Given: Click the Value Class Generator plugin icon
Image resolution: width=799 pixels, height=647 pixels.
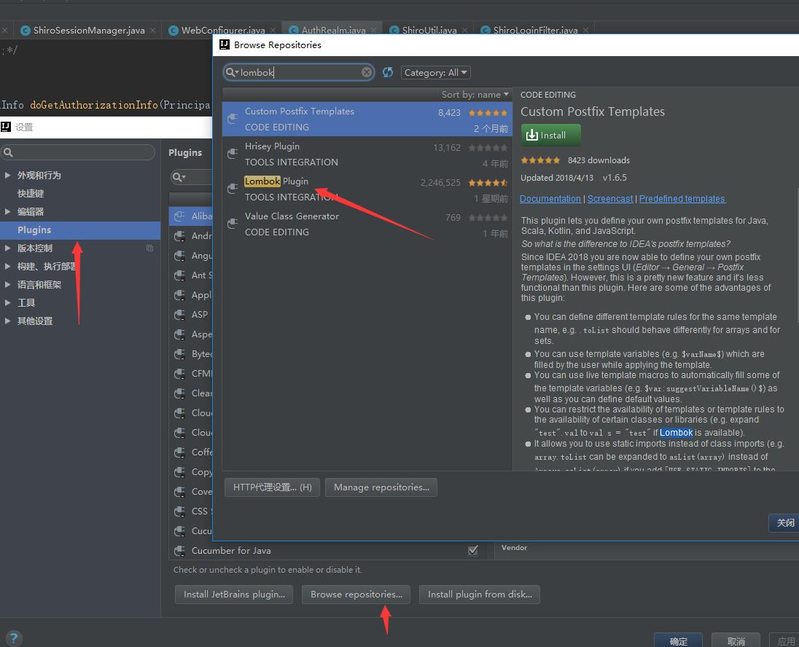Looking at the screenshot, I should [x=233, y=224].
